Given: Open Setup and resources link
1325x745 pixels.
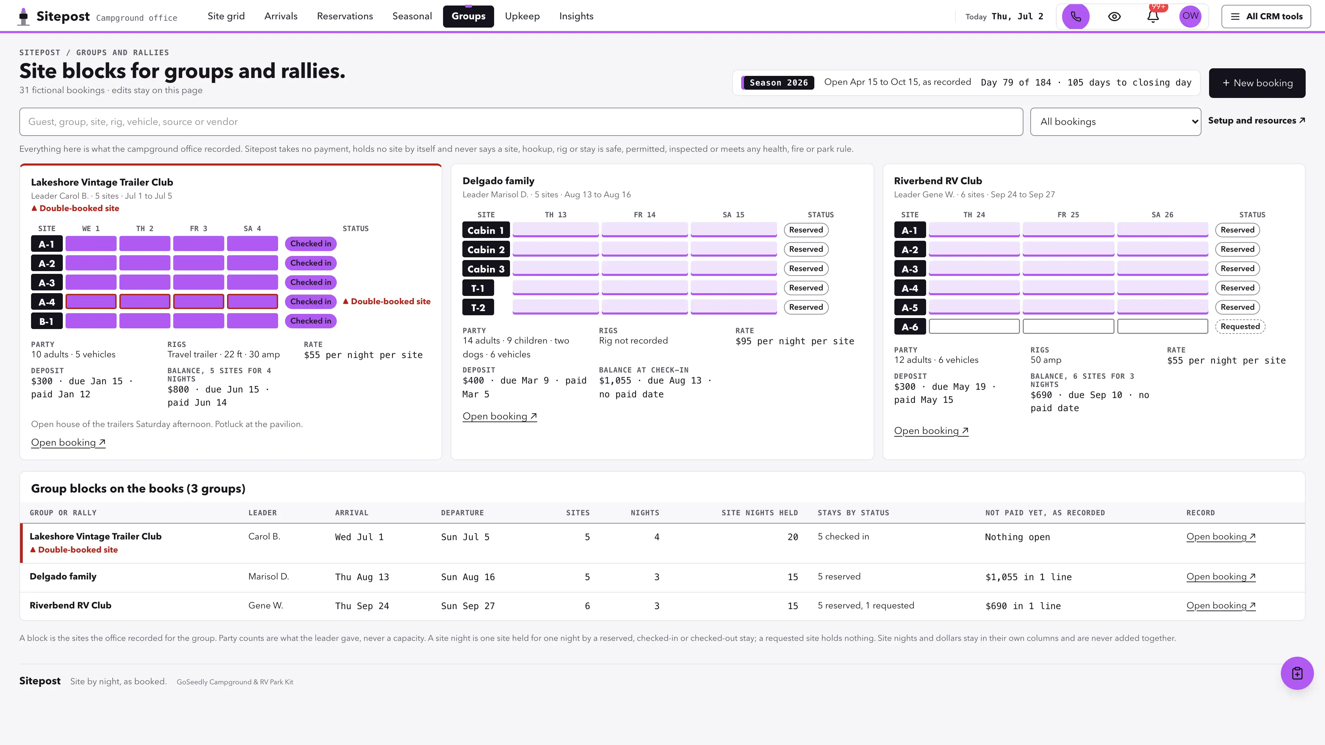Looking at the screenshot, I should [1257, 120].
